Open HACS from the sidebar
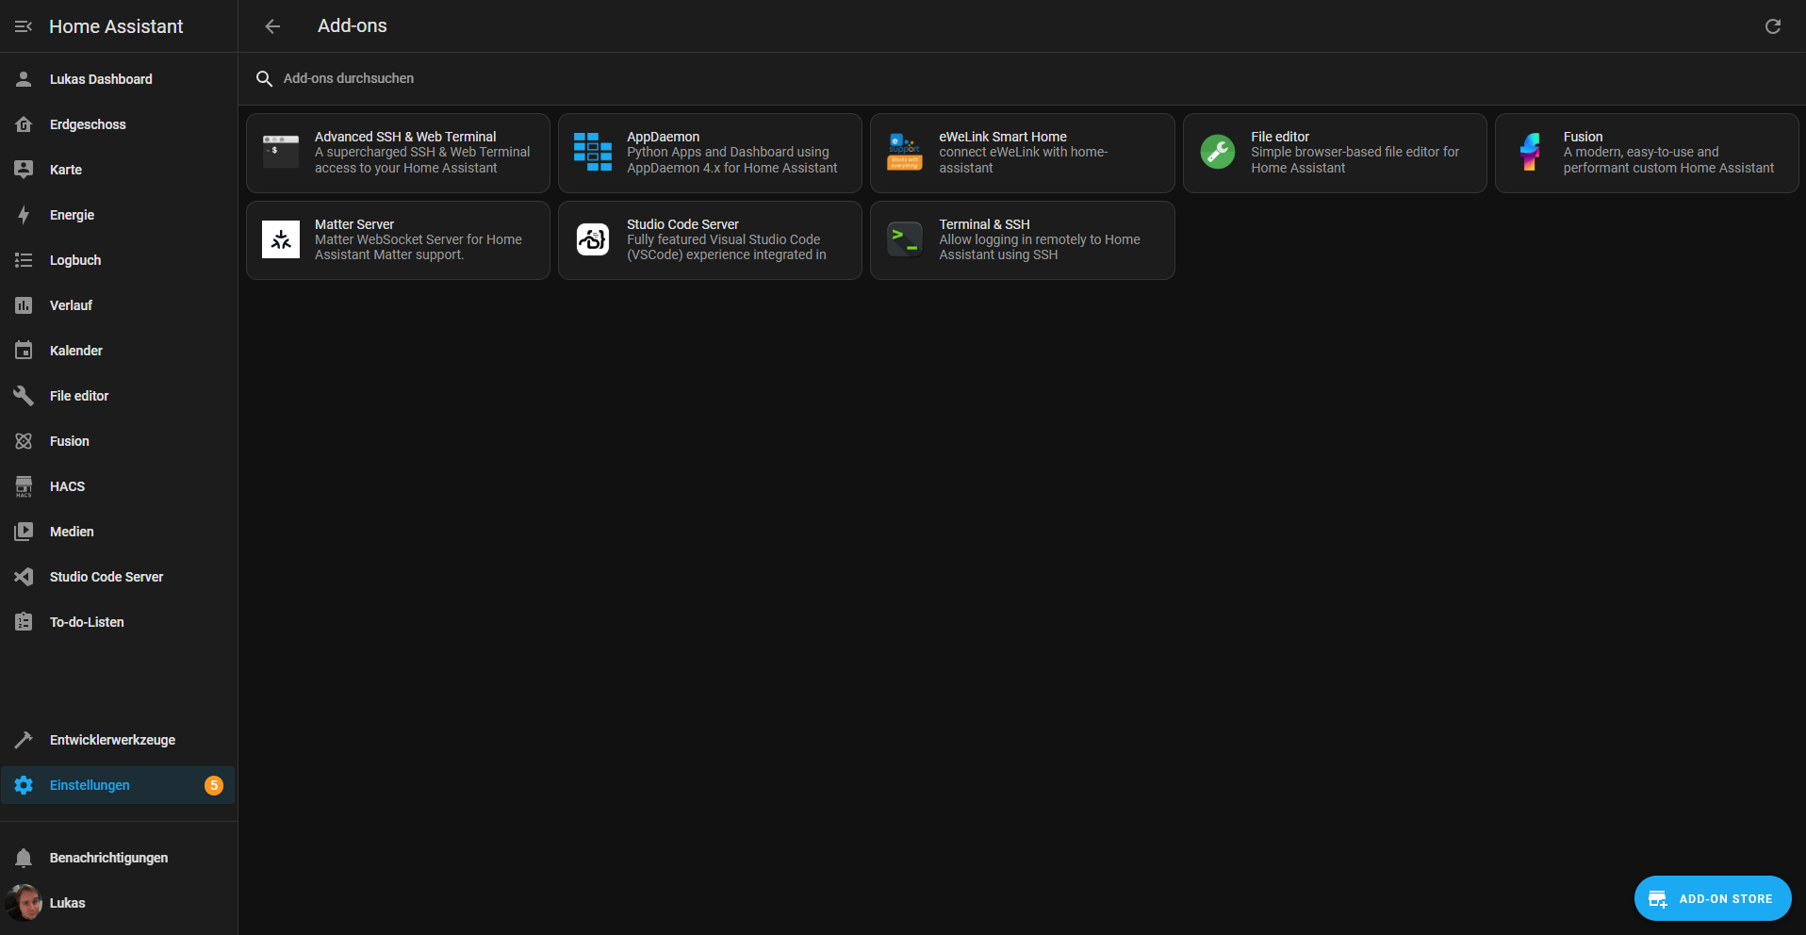Viewport: 1806px width, 935px height. point(66,485)
